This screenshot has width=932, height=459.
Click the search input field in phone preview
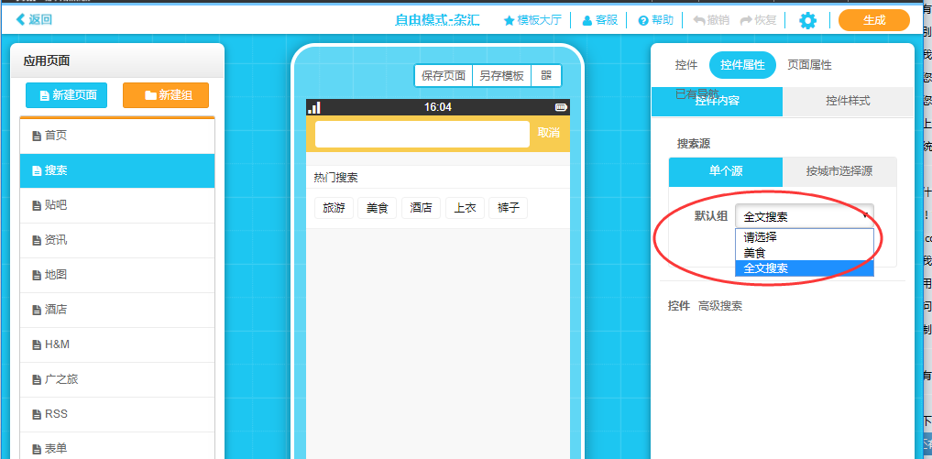[422, 134]
